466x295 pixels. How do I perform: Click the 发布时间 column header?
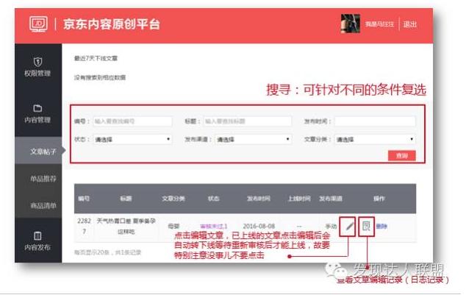258,199
